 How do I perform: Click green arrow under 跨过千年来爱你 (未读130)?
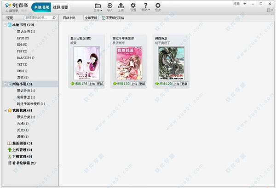[x=115, y=84]
